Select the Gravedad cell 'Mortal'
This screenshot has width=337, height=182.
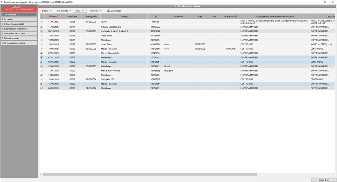coord(178,66)
